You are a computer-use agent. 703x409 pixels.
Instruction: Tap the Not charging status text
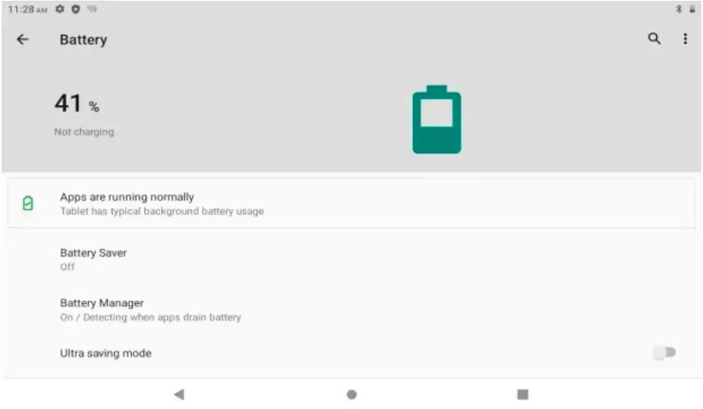[x=84, y=132]
